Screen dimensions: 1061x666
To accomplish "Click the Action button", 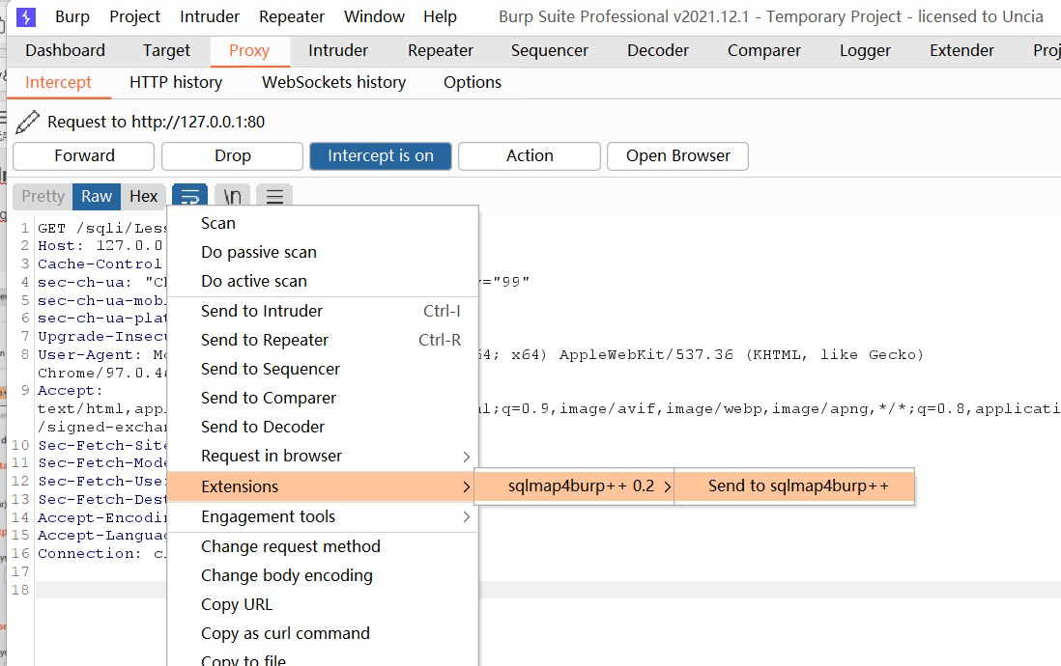I will point(530,156).
